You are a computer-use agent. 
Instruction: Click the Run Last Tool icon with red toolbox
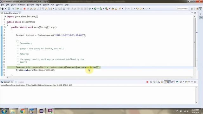click(107, 9)
